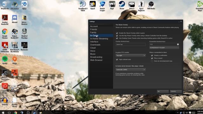Toggle Enable the Steam Overlay while in-game
This screenshot has height=114, width=203.
coord(117,33)
